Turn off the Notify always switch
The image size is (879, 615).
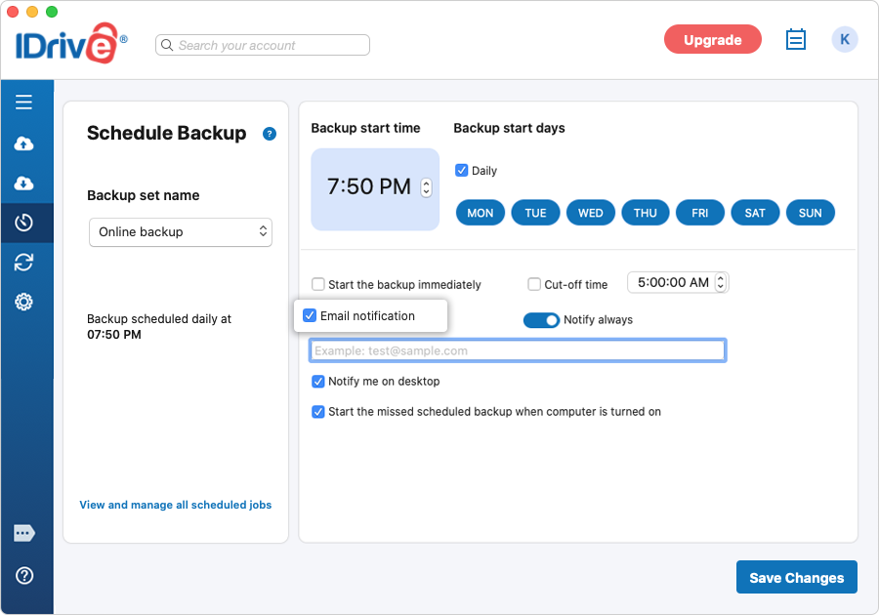[541, 320]
